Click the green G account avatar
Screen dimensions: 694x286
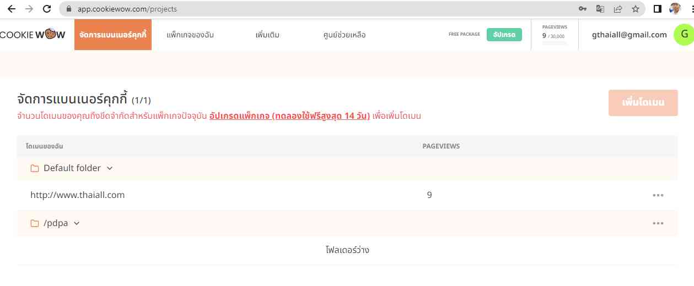[x=684, y=35]
